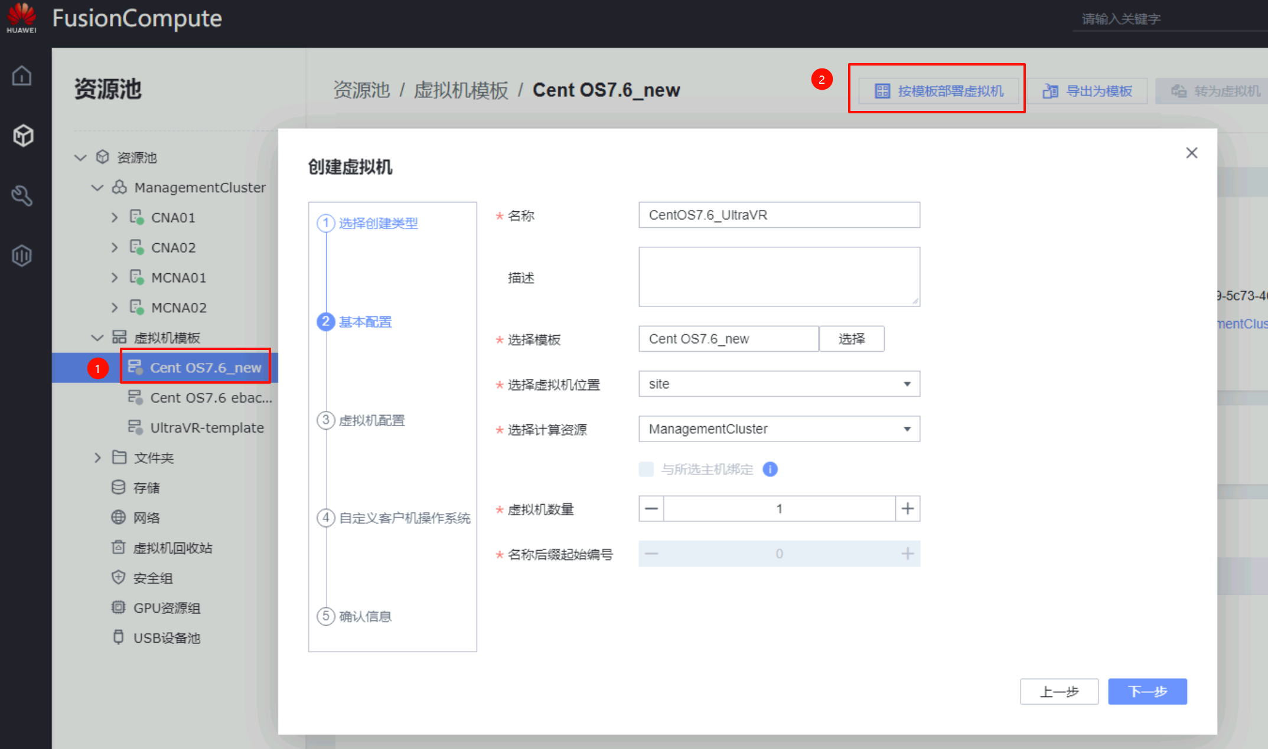1268x749 pixels.
Task: Decrease VM count with minus button
Action: click(651, 509)
